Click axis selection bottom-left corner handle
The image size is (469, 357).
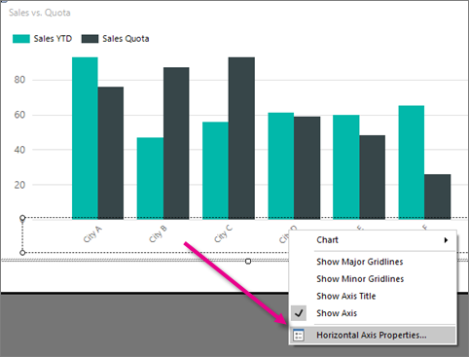coord(22,252)
